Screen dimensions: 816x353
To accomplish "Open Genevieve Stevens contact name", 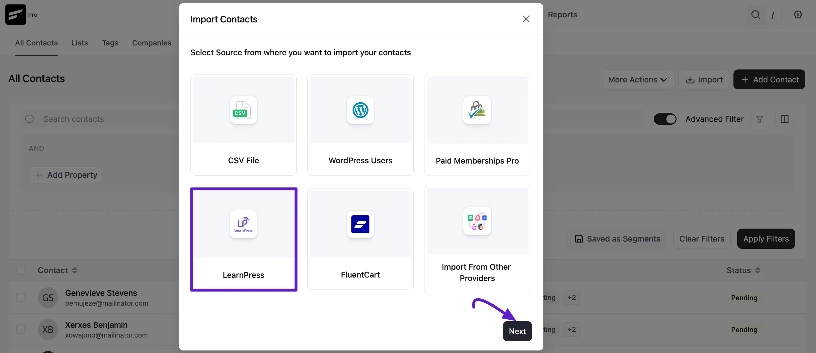I will click(x=101, y=293).
